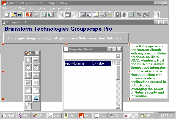This screenshot has width=176, height=119.
Task: Click the Paste clipboard toolbar icon
Action: tap(50, 14)
